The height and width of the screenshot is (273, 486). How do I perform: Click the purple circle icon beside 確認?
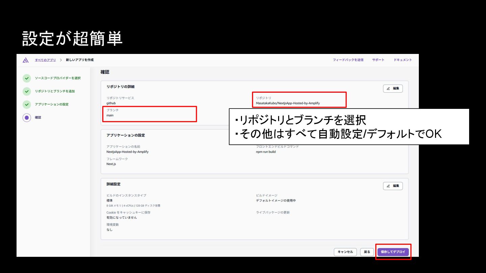click(27, 118)
